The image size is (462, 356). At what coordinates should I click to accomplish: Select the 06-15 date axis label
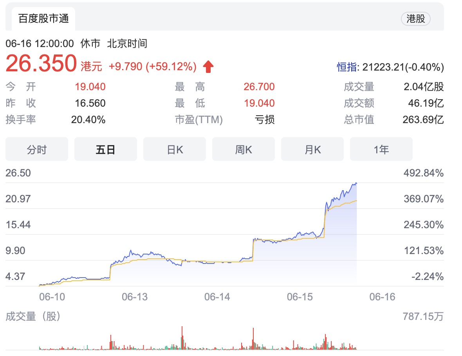(300, 297)
